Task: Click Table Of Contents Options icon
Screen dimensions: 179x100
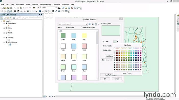Action: tap(14, 18)
